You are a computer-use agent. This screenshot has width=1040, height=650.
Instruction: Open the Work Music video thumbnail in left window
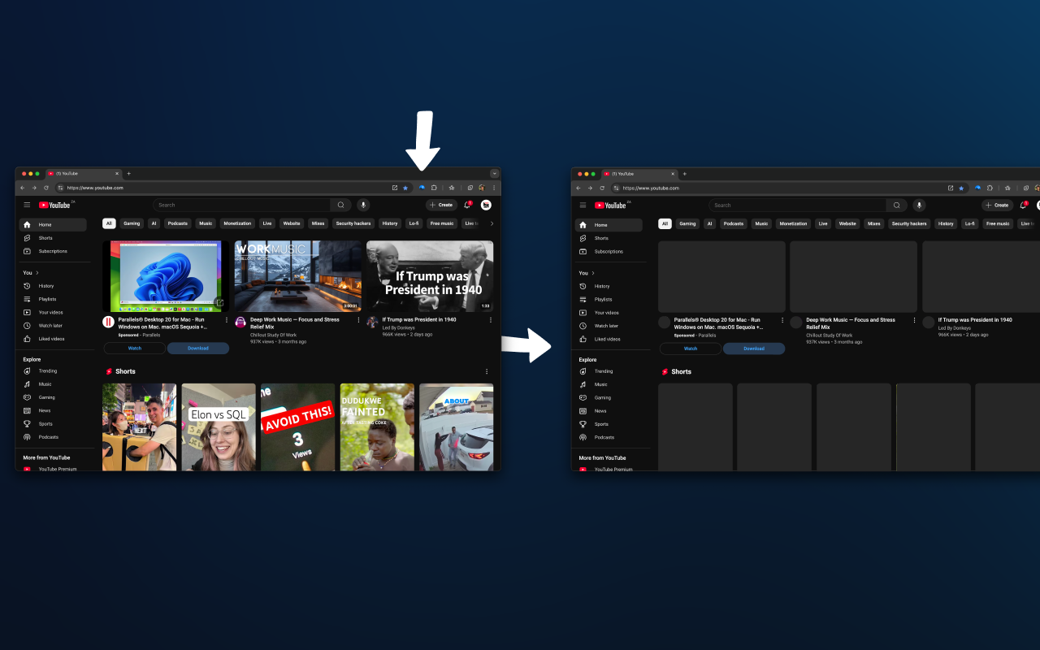pyautogui.click(x=298, y=276)
